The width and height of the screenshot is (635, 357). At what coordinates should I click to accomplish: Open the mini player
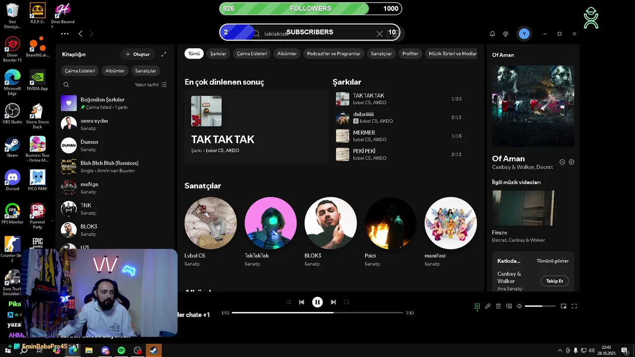(564, 306)
